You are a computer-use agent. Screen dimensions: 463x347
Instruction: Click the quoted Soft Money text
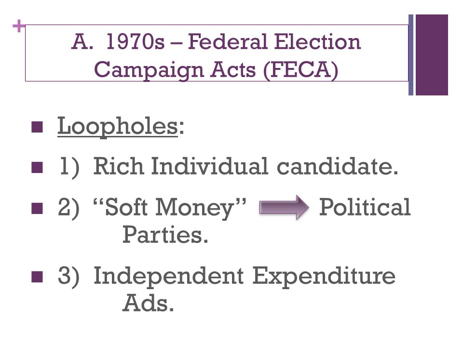(169, 207)
